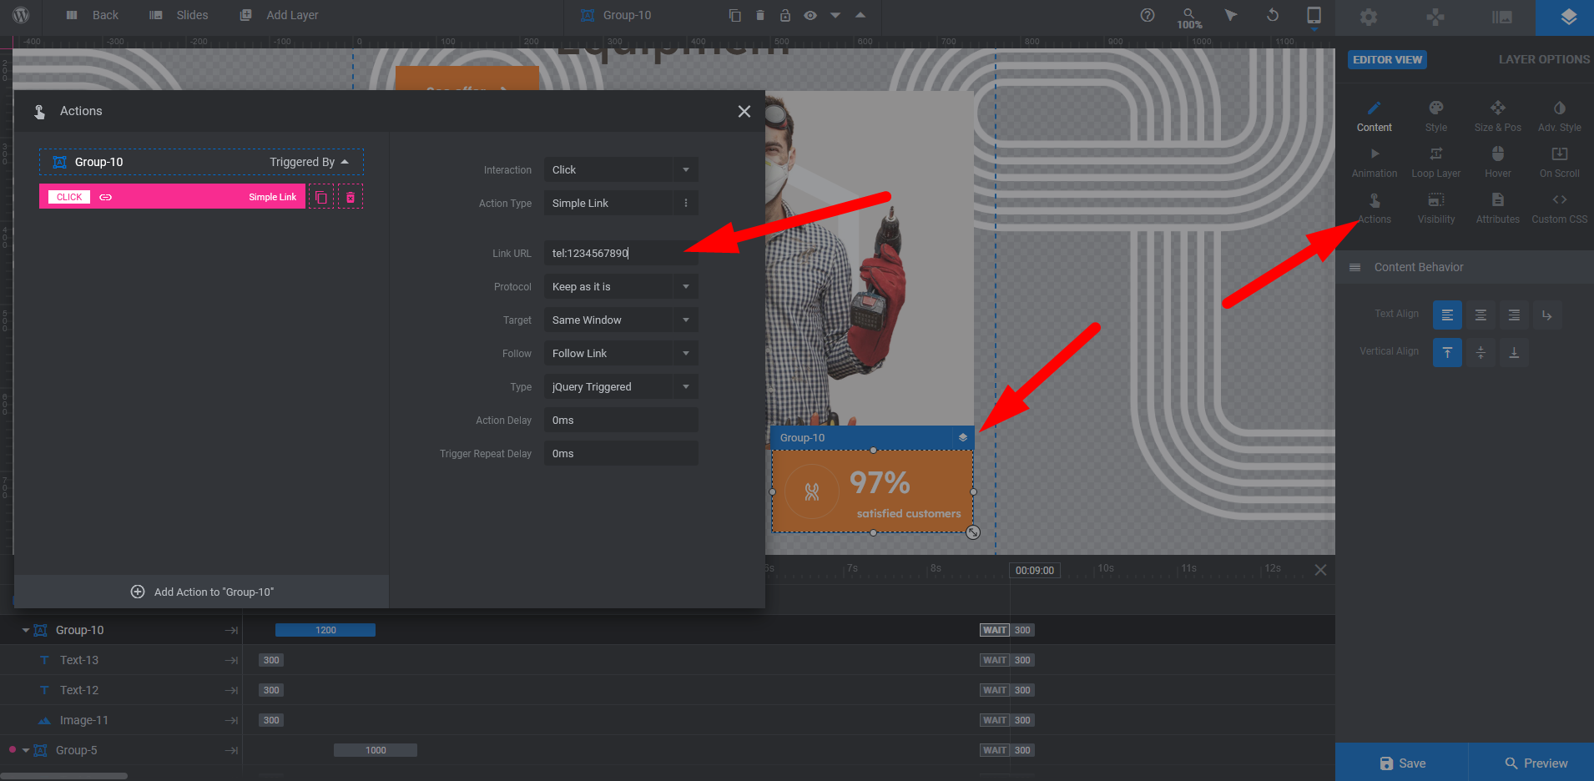Add Action to Group-10
Image resolution: width=1594 pixels, height=781 pixels.
coord(202,592)
